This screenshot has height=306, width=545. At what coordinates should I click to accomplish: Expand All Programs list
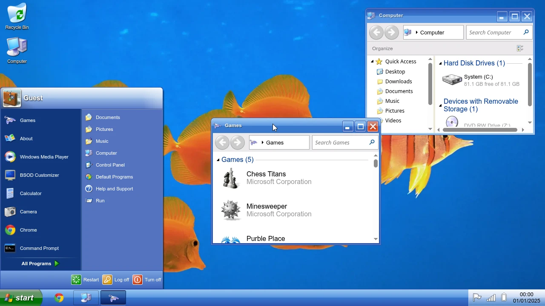(40, 263)
